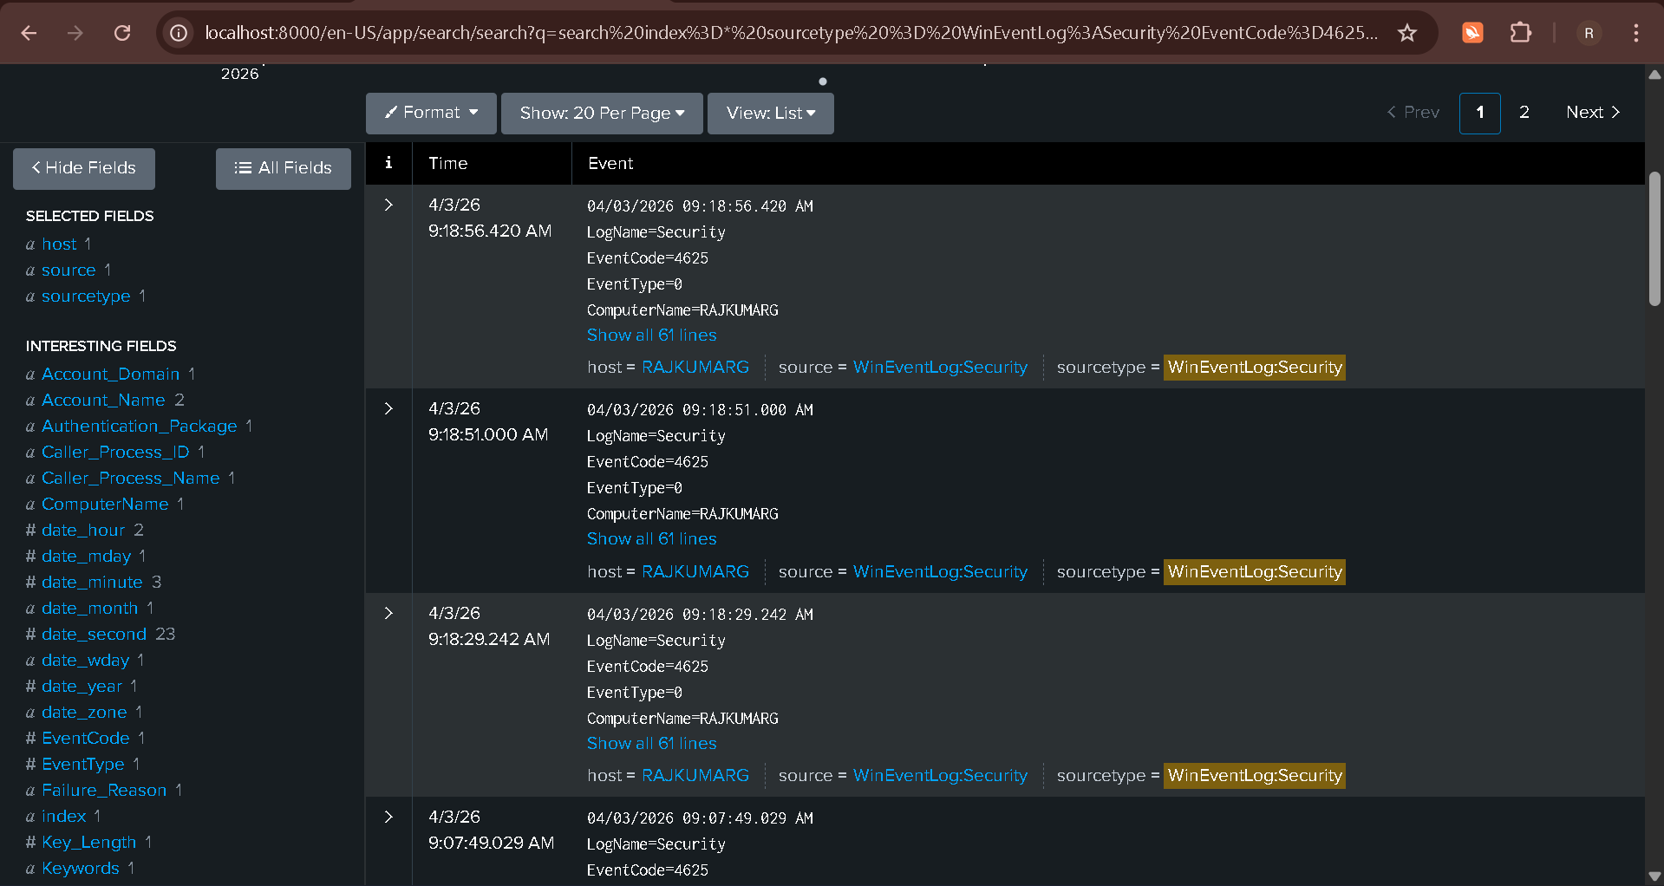
Task: Open the browser profile avatar R
Action: [1589, 33]
